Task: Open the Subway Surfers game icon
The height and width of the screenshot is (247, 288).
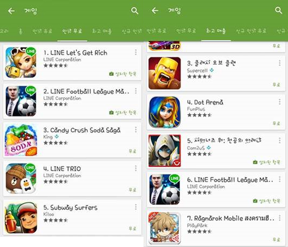Action: 21,218
